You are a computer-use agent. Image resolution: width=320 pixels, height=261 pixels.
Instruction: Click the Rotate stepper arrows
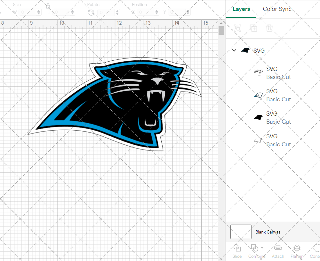coord(117,12)
